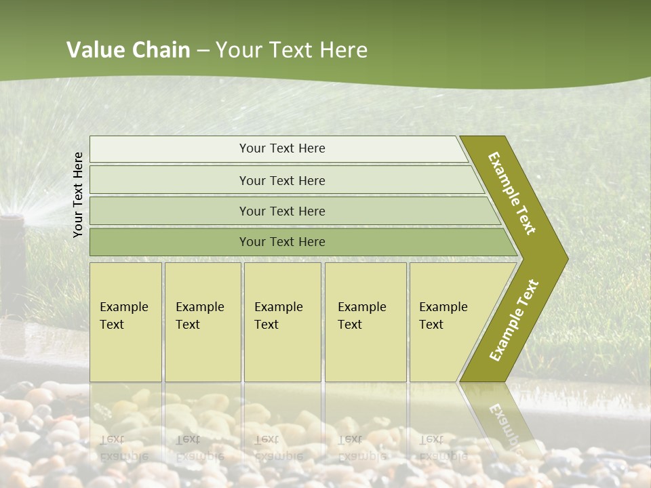Select the first 'Example Text' column box
This screenshot has width=651, height=488.
[126, 322]
